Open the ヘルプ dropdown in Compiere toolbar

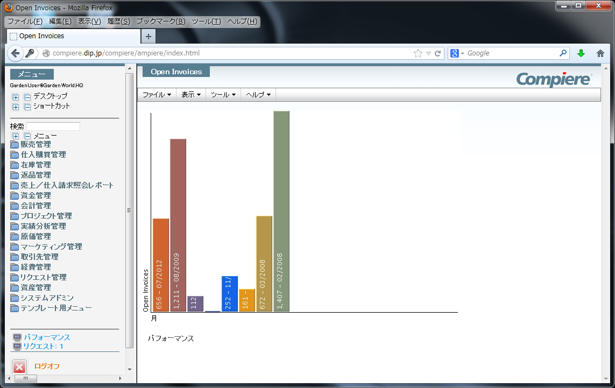pos(258,95)
